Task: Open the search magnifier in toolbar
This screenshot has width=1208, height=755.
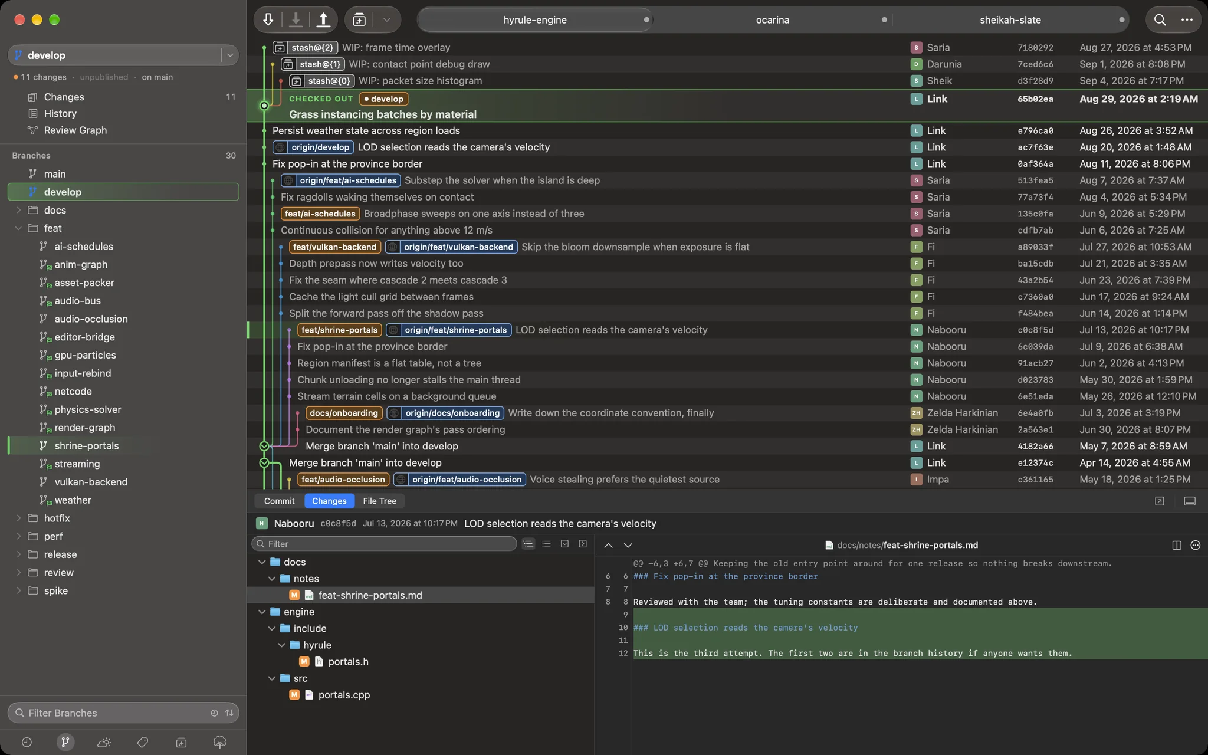Action: point(1160,19)
